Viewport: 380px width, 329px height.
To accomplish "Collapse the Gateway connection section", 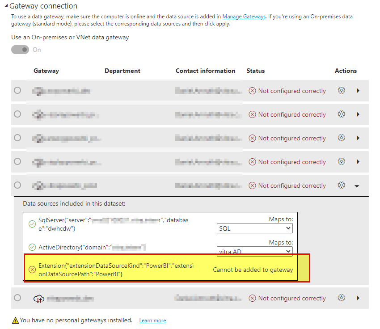I will pos(6,6).
